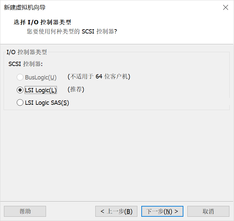Click the SCSI 控制器: label
234x221 pixels.
[x=26, y=64]
